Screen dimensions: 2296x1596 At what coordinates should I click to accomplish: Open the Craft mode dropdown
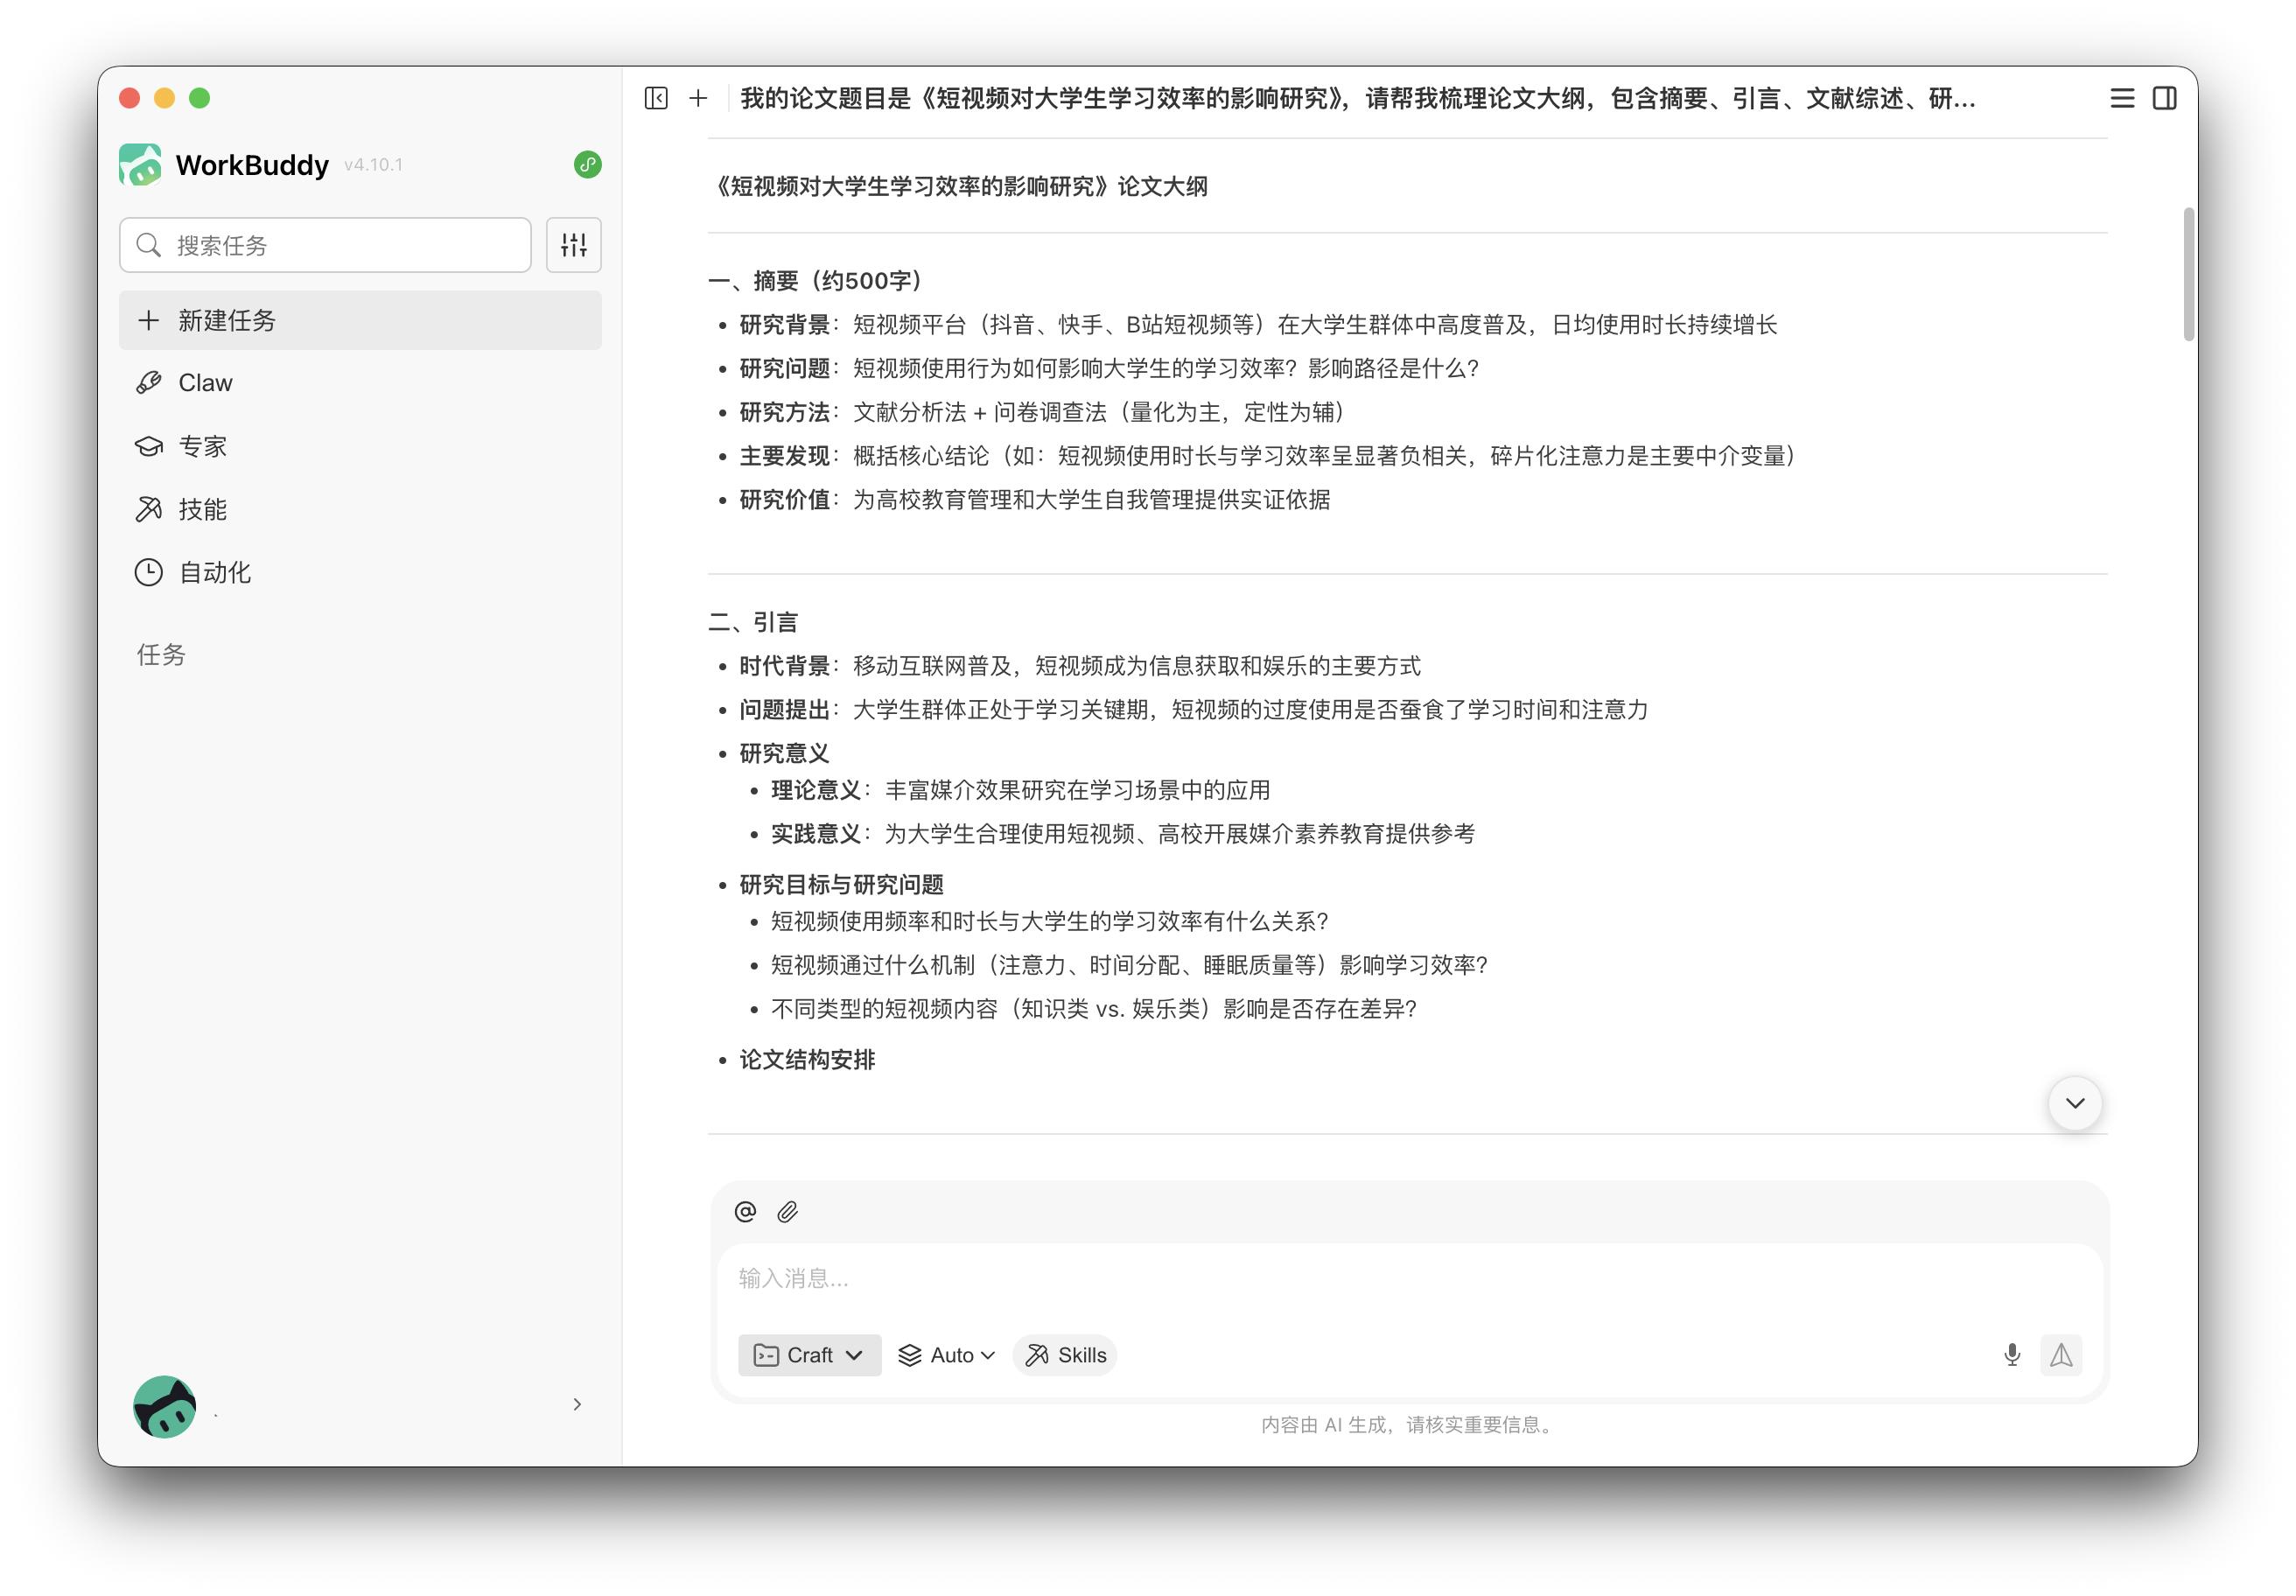click(x=809, y=1355)
